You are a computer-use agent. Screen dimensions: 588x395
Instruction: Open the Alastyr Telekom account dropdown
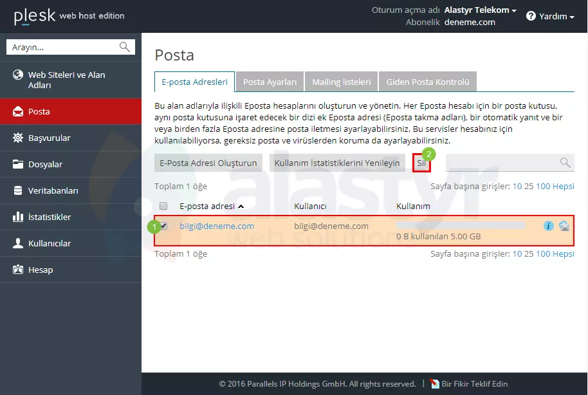480,10
